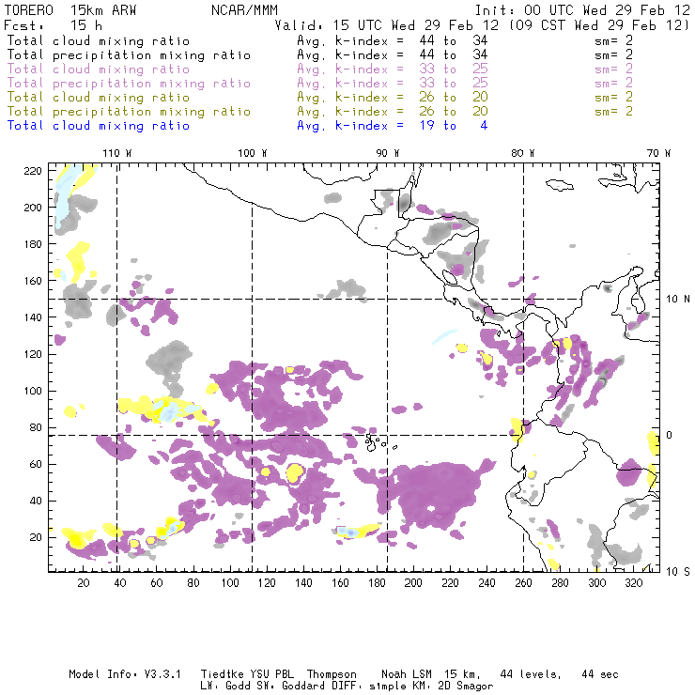The image size is (695, 695).
Task: Click the '44 levels,' text in the footer
Action: click(x=531, y=674)
